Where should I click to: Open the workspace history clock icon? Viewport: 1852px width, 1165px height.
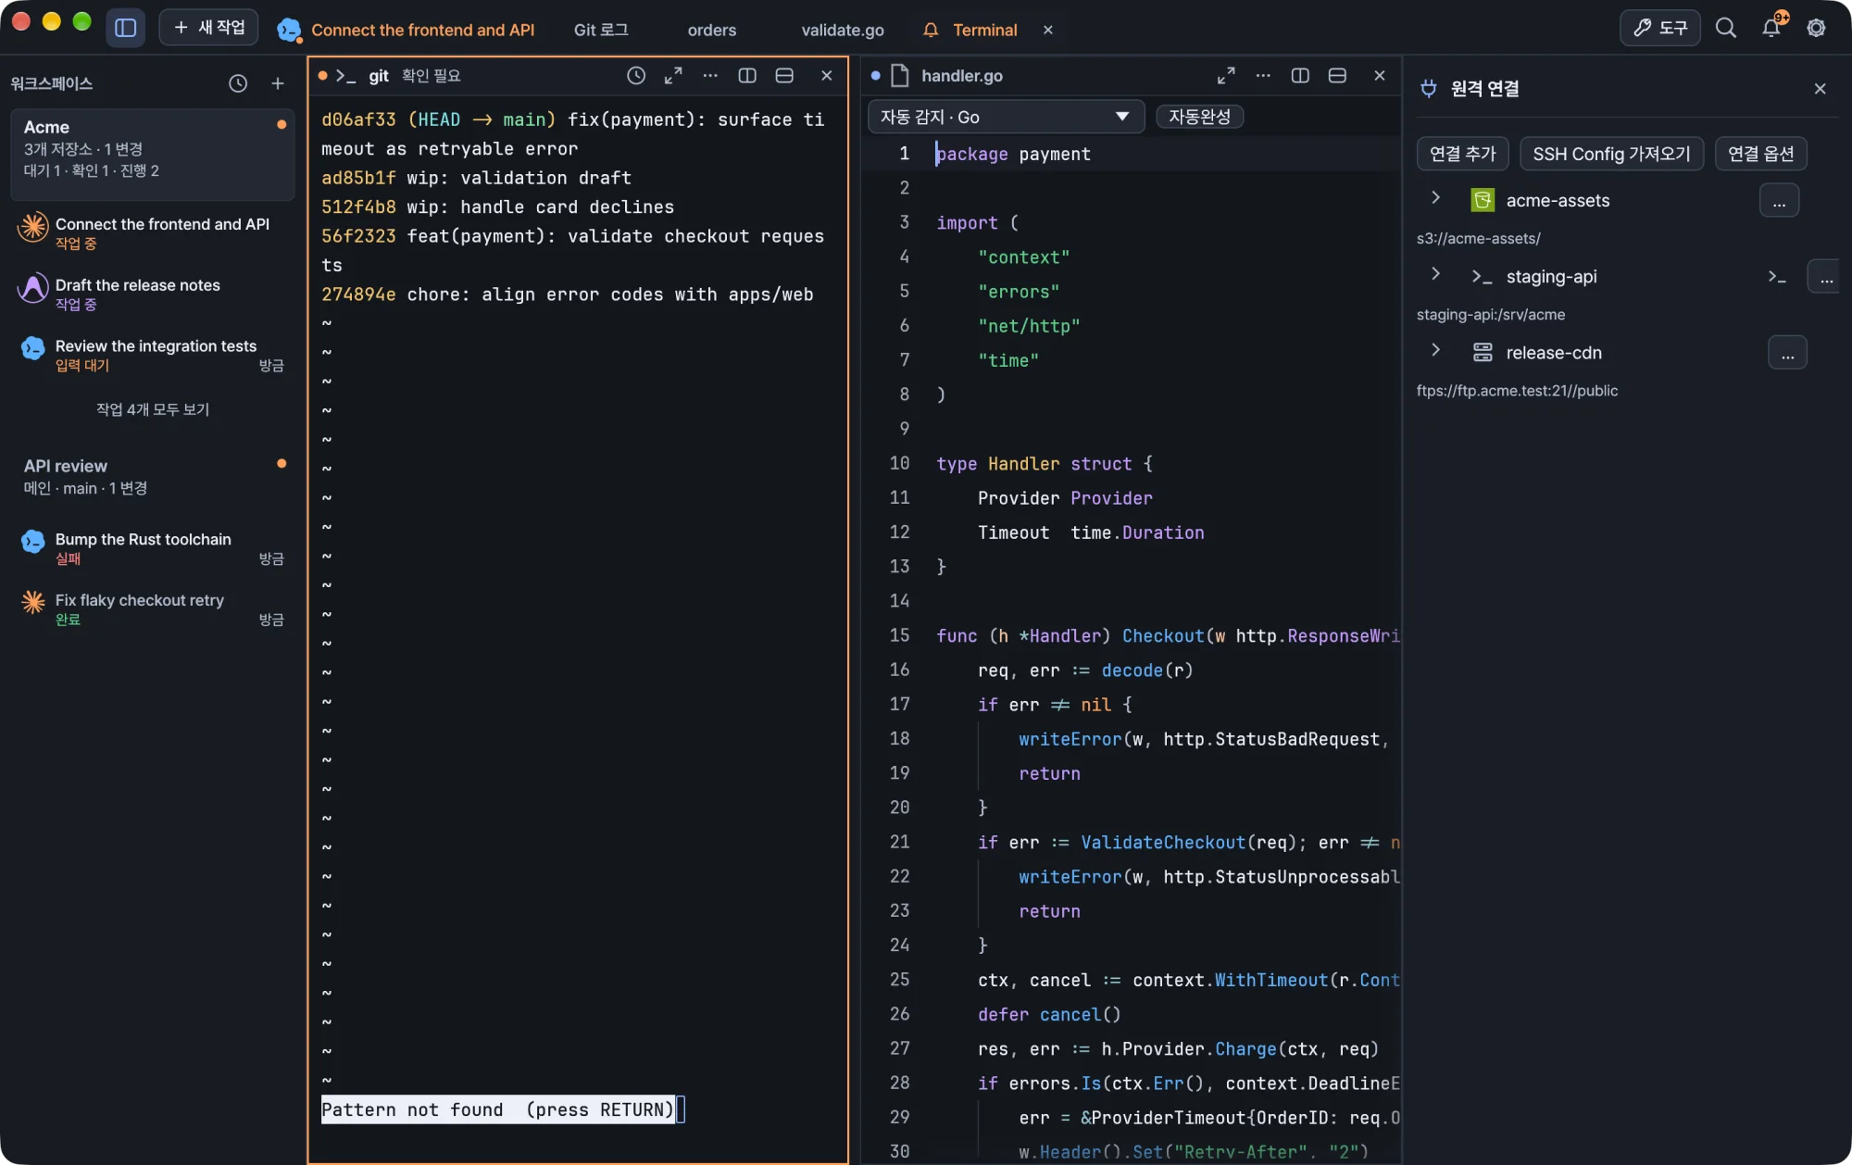pos(238,83)
